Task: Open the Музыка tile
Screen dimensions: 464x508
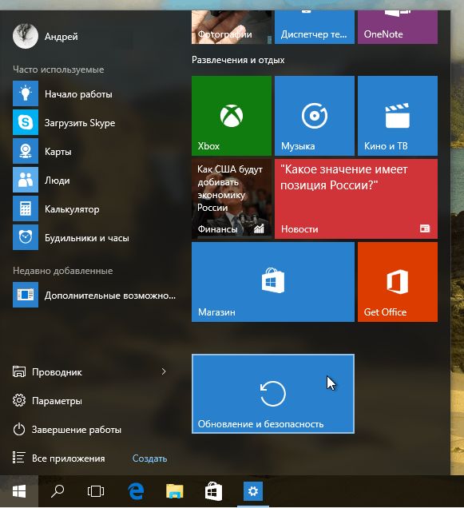Action: [x=315, y=116]
